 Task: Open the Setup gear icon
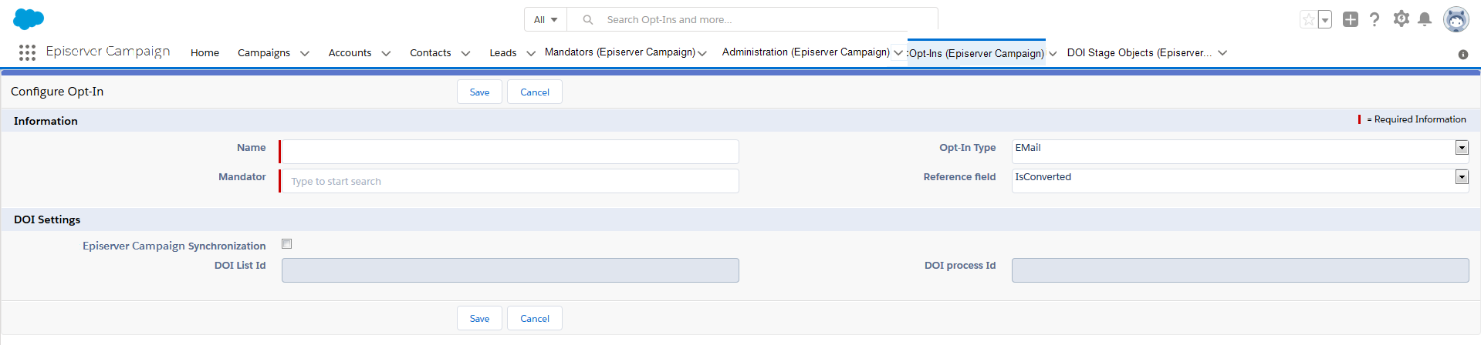click(x=1401, y=19)
